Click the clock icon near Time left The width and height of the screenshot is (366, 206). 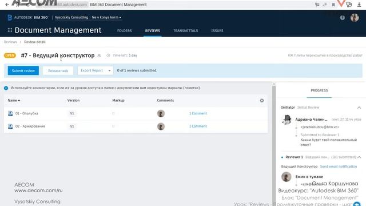click(108, 56)
